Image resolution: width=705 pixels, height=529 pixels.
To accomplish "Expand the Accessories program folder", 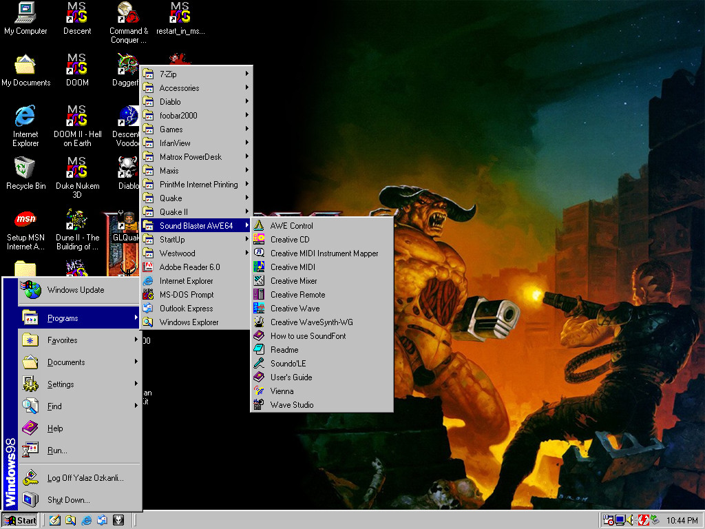I will 179,88.
